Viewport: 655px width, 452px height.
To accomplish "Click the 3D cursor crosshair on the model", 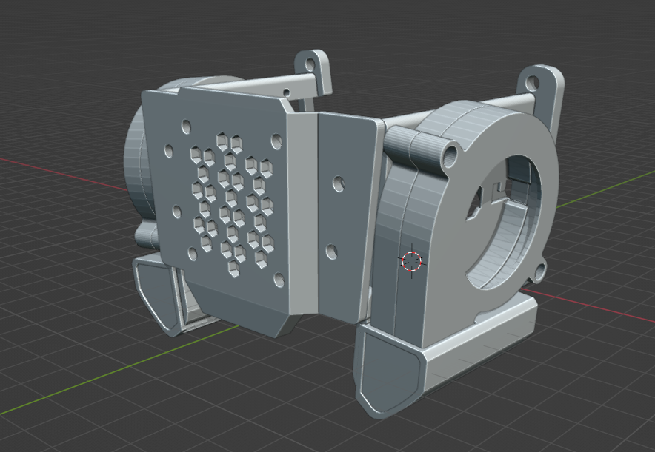I will pos(412,261).
